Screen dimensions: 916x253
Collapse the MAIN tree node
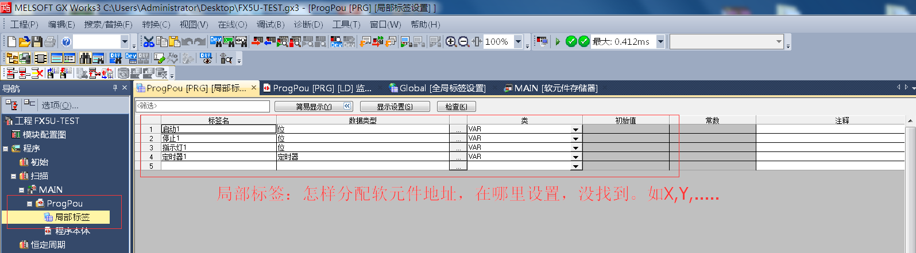(x=21, y=190)
